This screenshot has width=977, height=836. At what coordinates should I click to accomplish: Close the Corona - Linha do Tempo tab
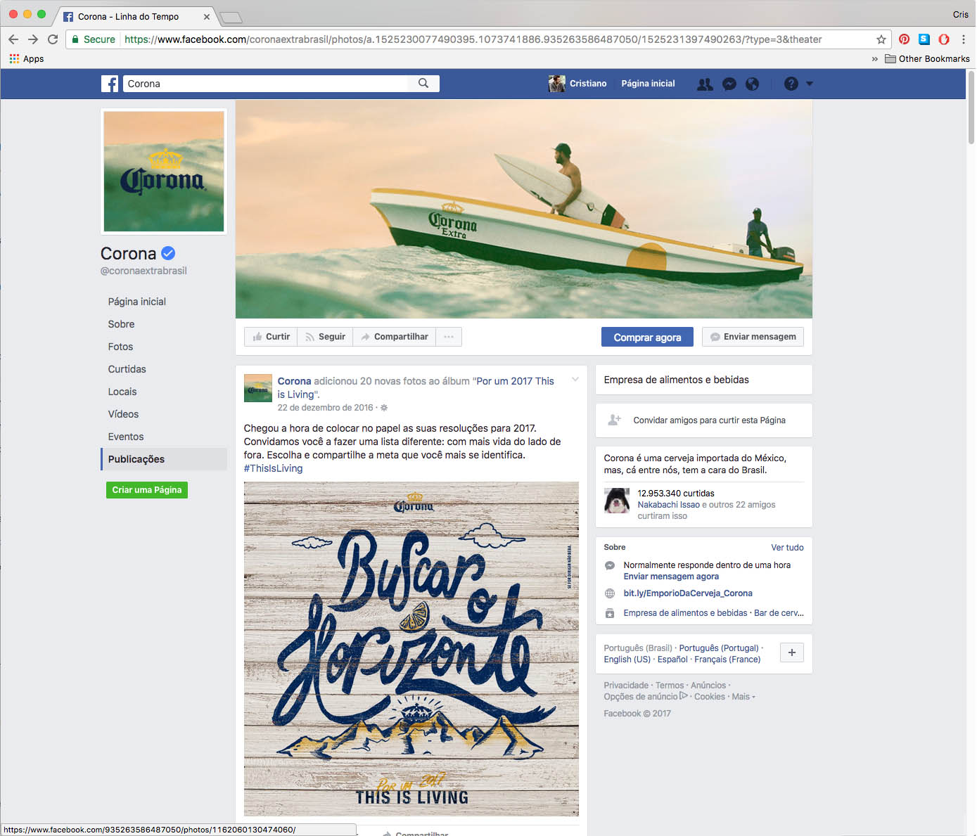click(207, 17)
